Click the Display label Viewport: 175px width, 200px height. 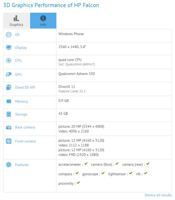pyautogui.click(x=21, y=48)
